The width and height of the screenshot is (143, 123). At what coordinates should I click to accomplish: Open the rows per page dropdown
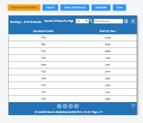click(82, 21)
